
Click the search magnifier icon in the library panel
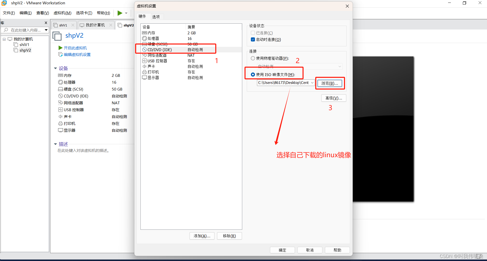pyautogui.click(x=6, y=30)
